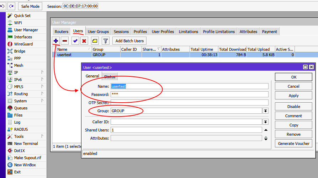Click the Name input field

tap(190, 86)
